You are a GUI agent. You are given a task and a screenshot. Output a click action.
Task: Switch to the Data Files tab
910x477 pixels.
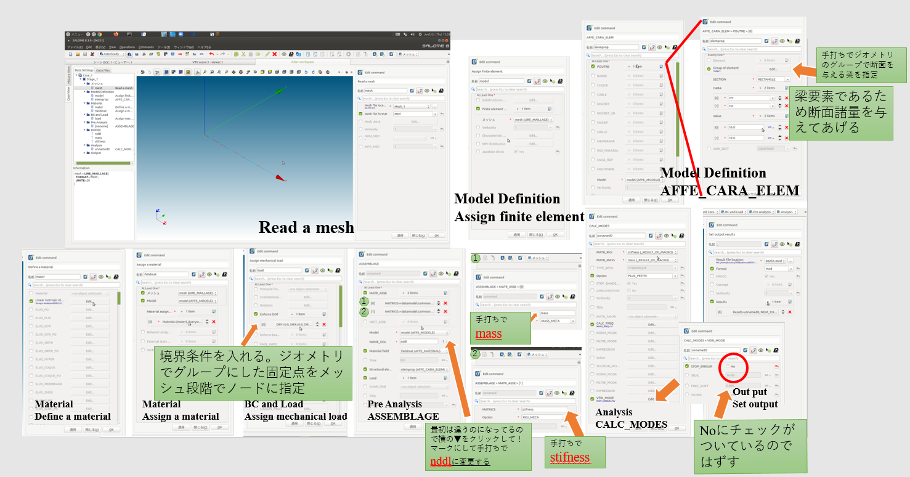103,70
